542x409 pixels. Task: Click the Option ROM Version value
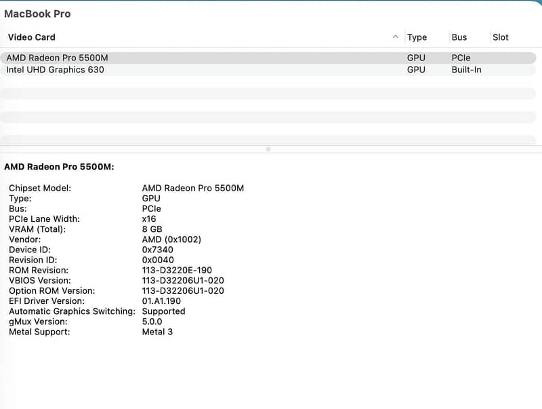tap(183, 291)
